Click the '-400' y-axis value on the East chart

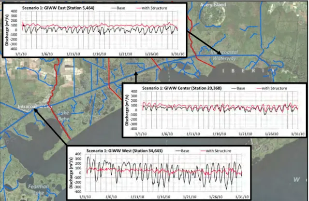coord(13,49)
